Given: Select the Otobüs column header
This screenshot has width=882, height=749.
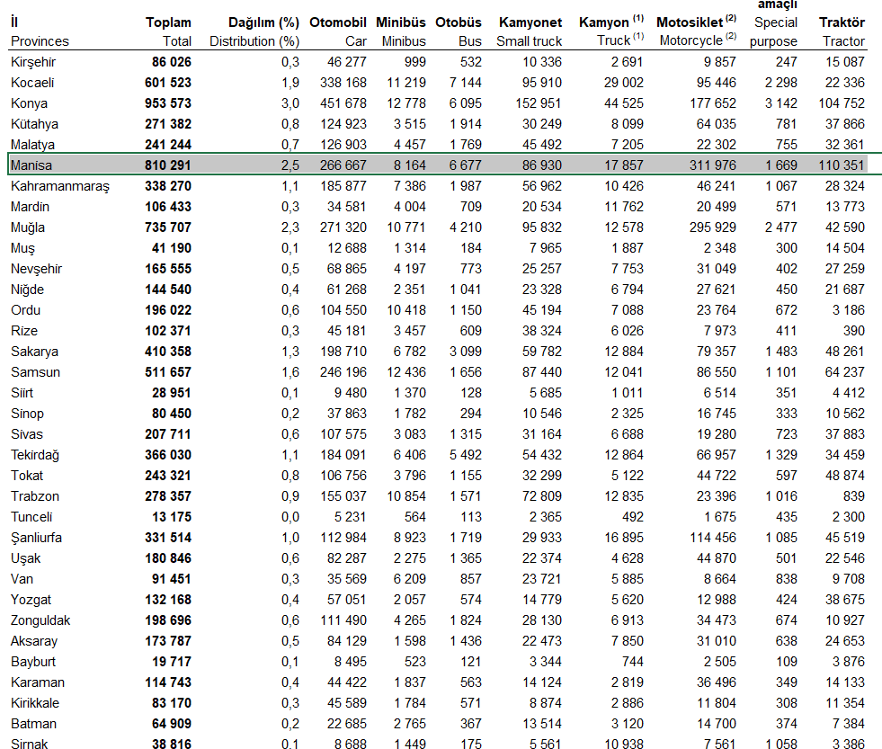Looking at the screenshot, I should coord(458,22).
